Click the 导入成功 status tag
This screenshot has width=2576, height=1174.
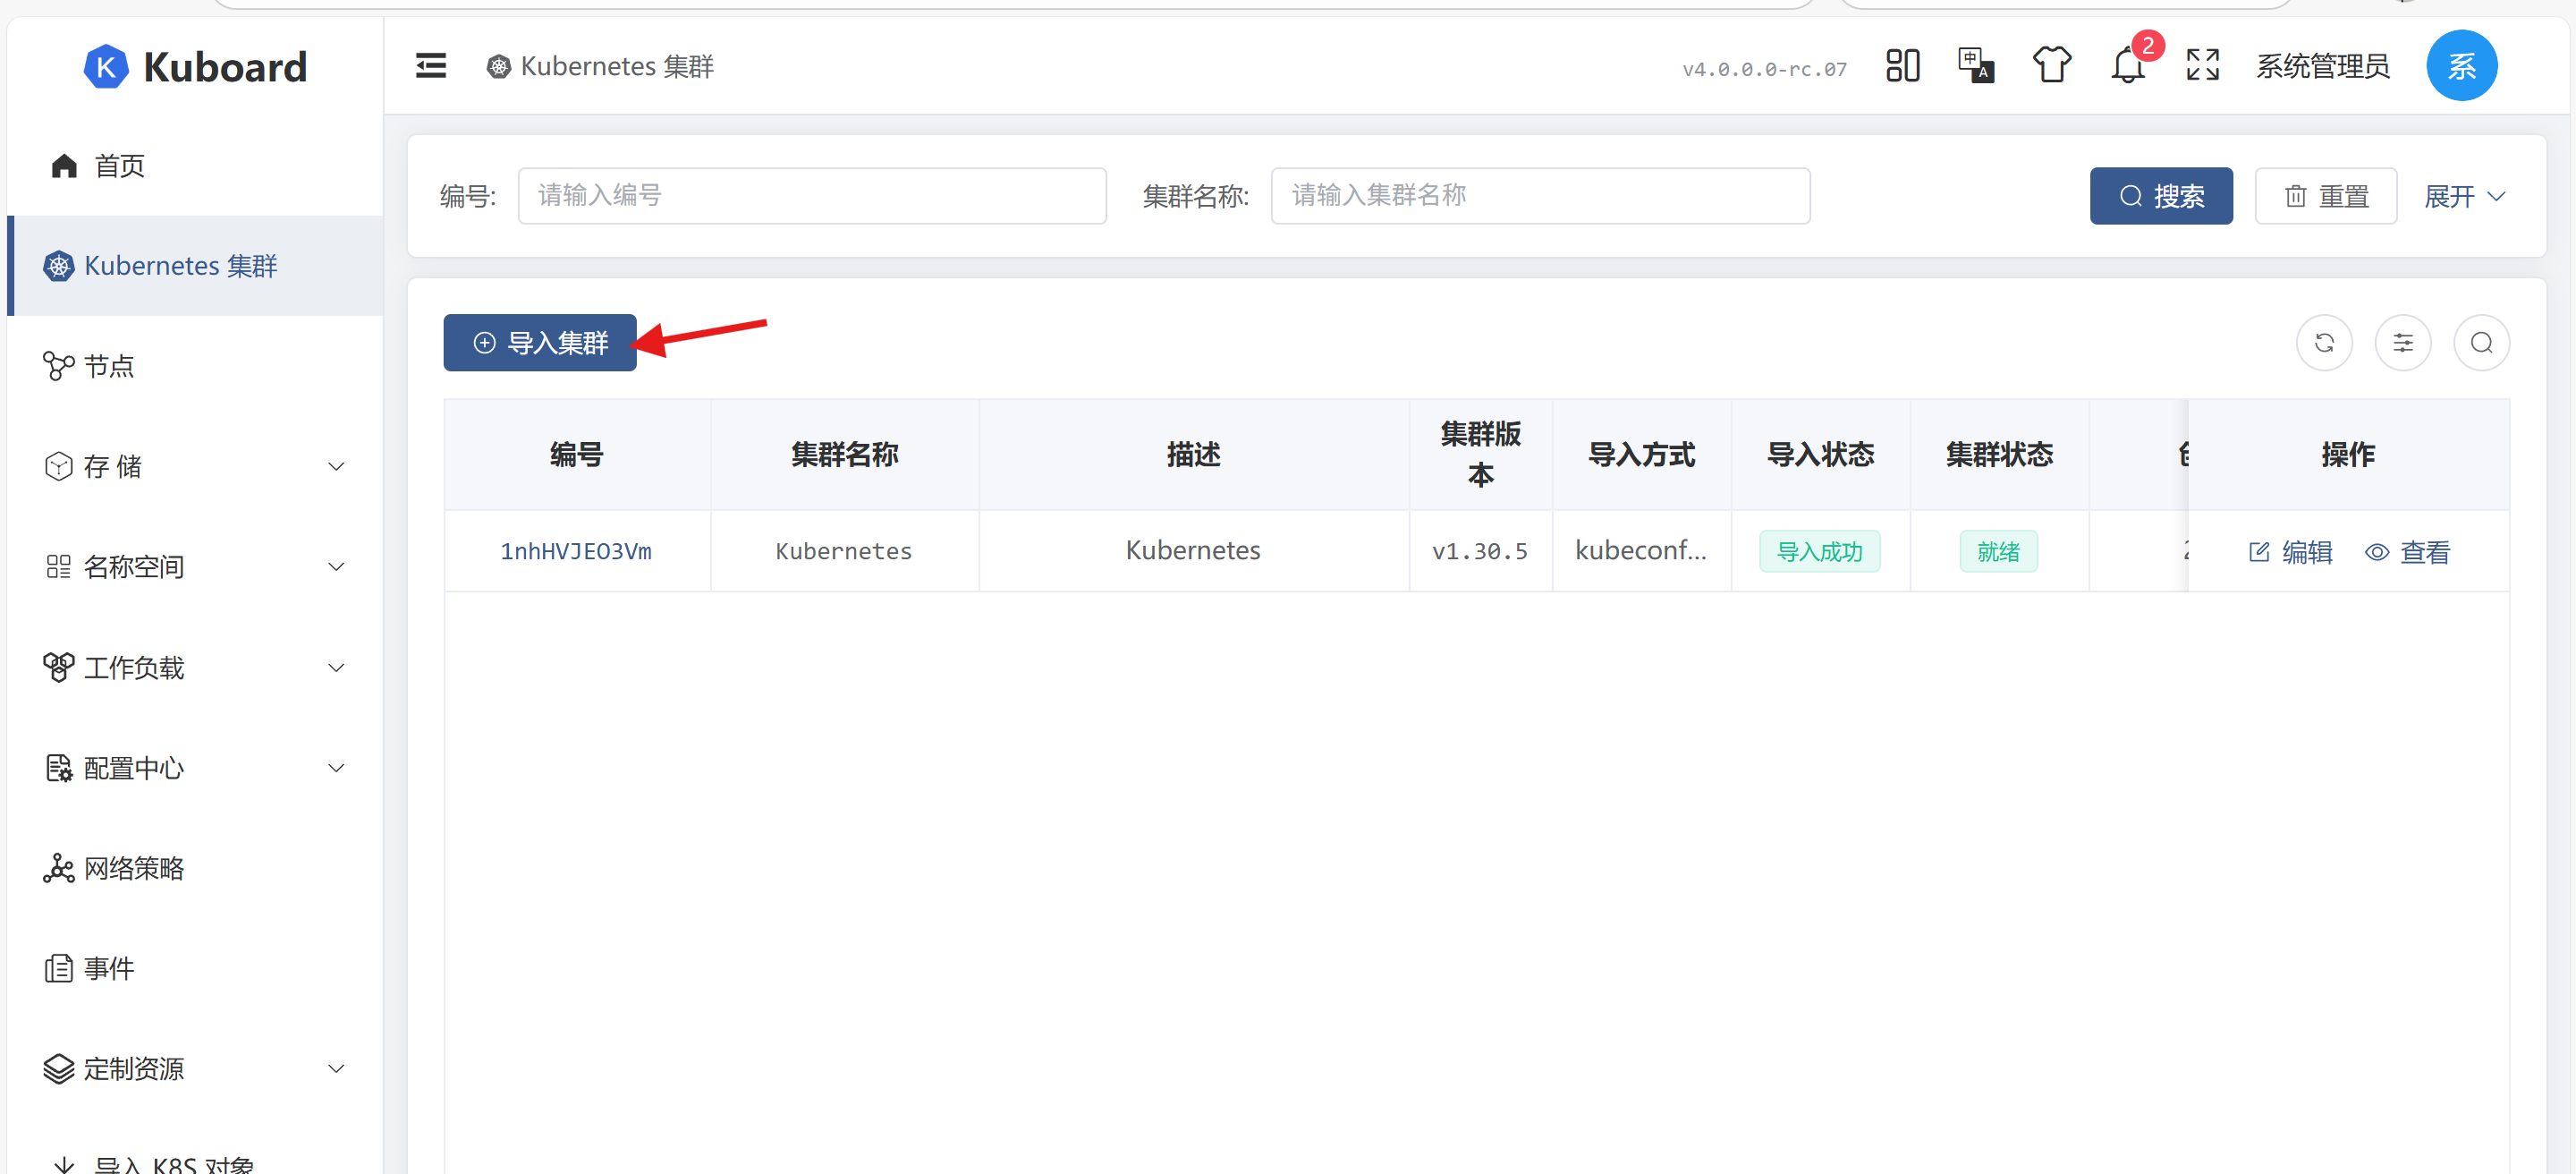(x=1819, y=552)
